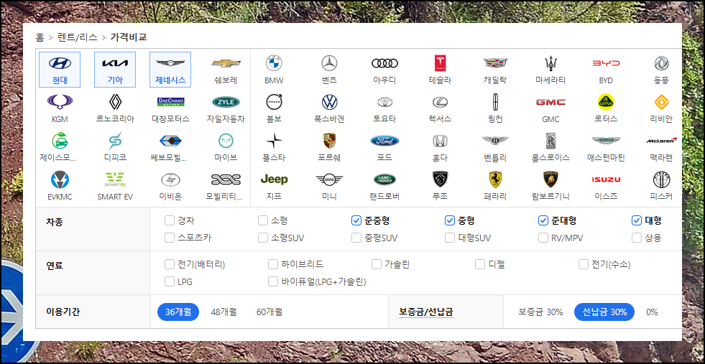
Task: Select the Lincoln (링컨) logo
Action: (495, 102)
